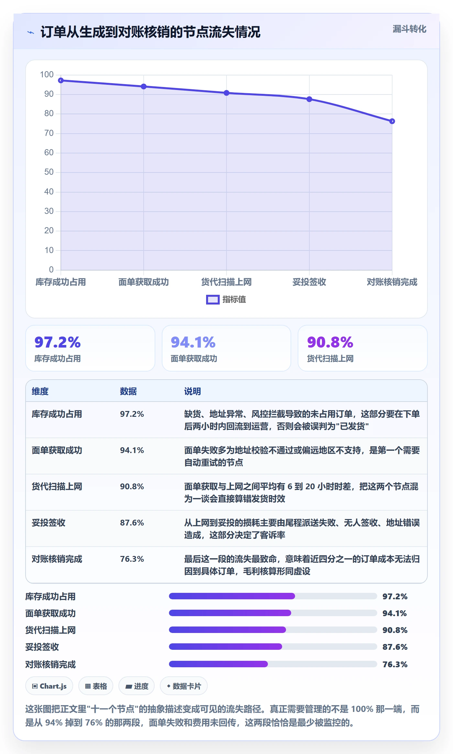The height and width of the screenshot is (754, 453).
Task: Click the chart title 订单从生成到对账核销的节点流失情况
Action: [x=150, y=32]
